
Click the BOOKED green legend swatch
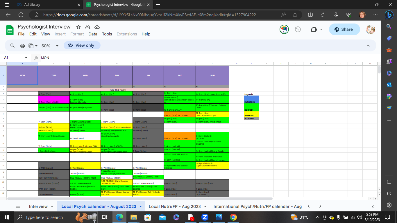click(251, 107)
